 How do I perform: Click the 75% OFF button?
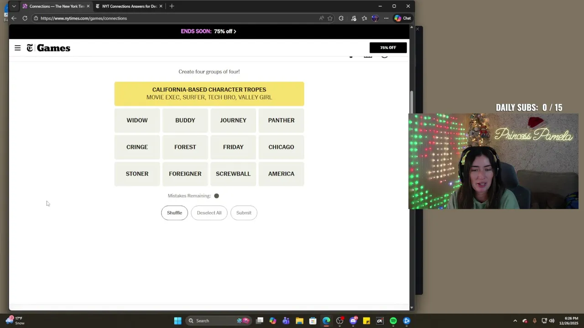click(388, 47)
